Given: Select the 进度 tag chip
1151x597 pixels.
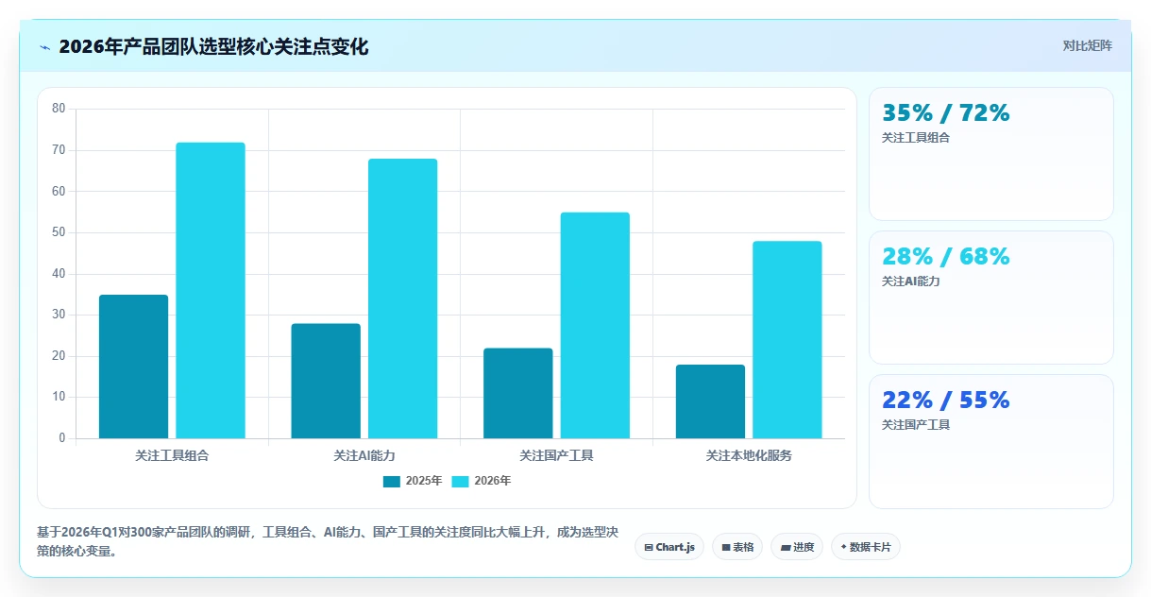Looking at the screenshot, I should click(x=797, y=547).
